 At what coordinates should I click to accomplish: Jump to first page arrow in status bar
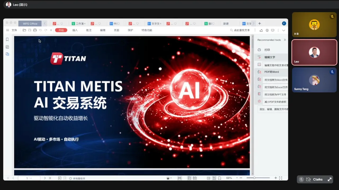coord(8,178)
